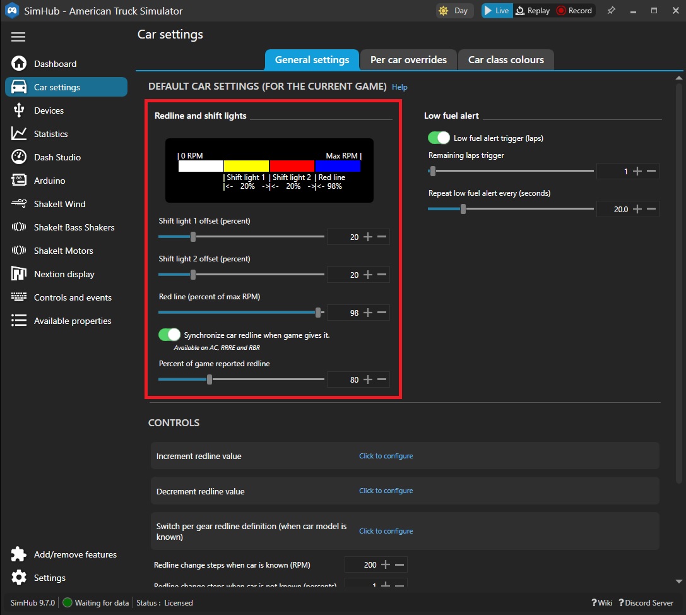
Task: Click the SimHub logo icon
Action: [x=12, y=11]
